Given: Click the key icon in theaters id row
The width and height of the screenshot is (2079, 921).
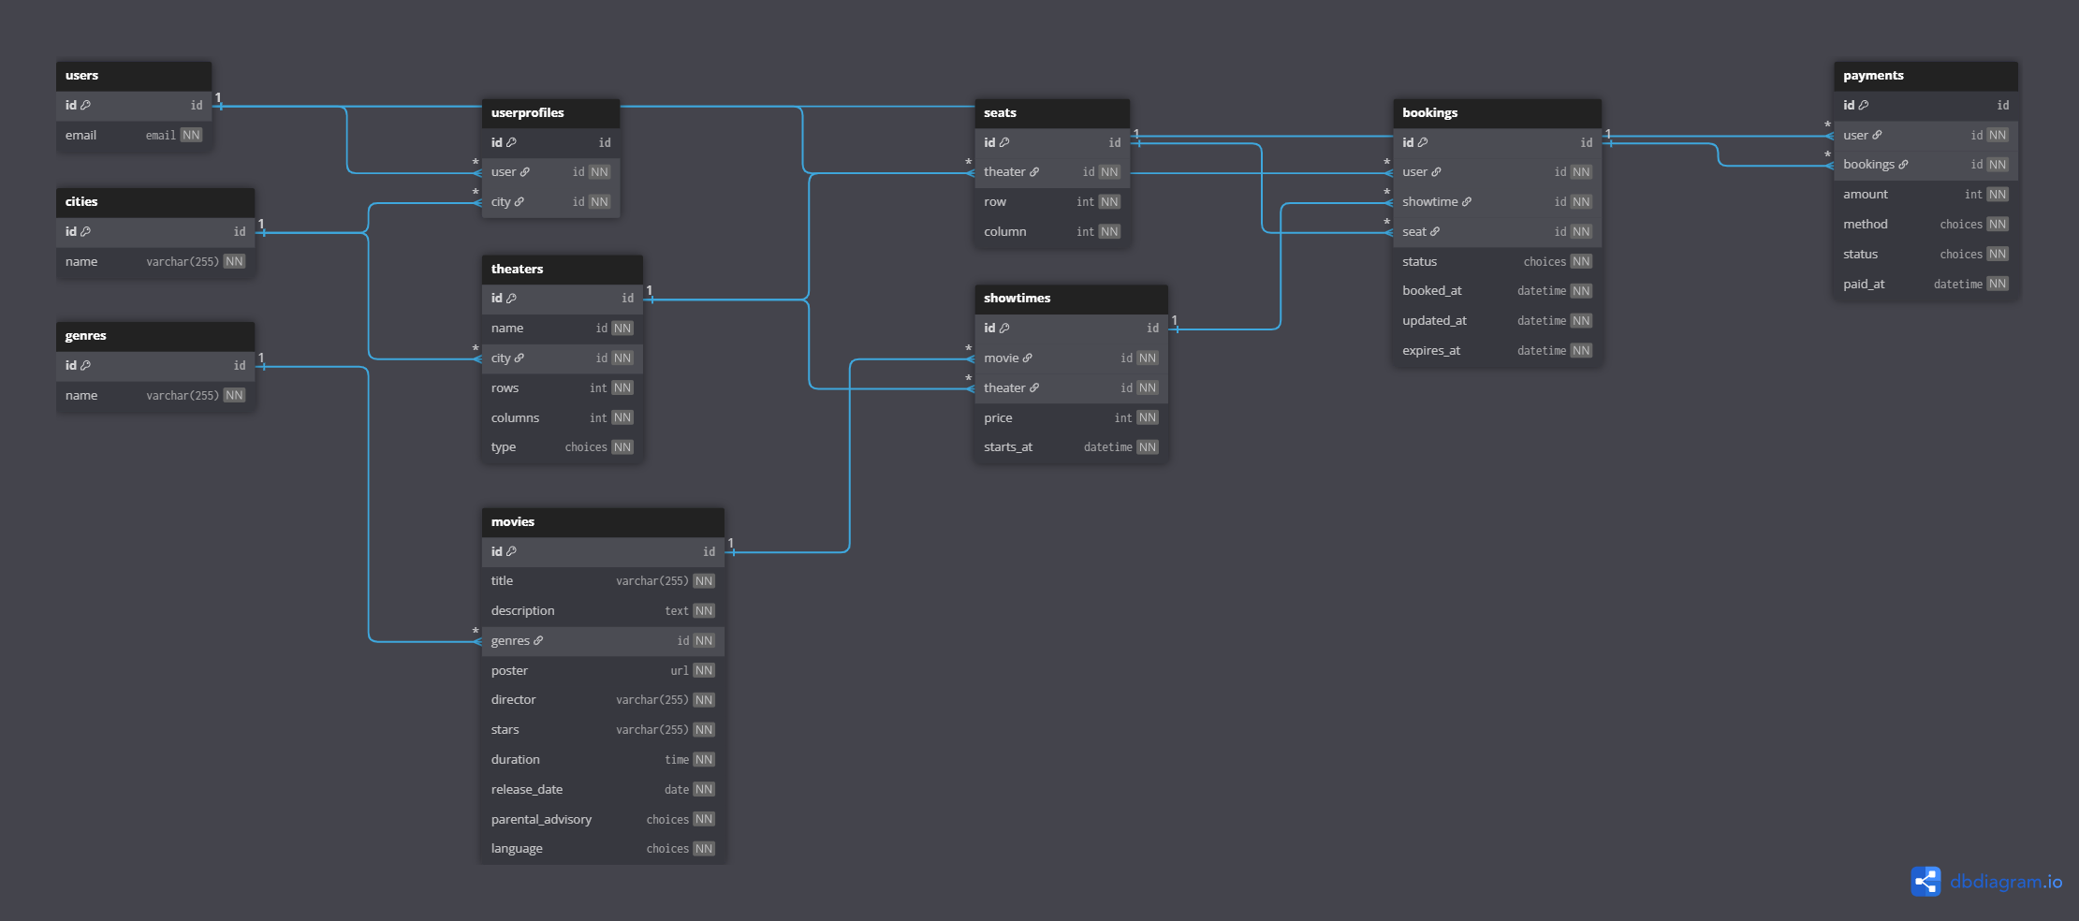Looking at the screenshot, I should [511, 299].
